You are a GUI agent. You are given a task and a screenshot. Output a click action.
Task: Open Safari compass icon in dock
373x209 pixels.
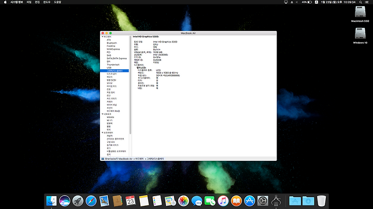[x=91, y=201]
